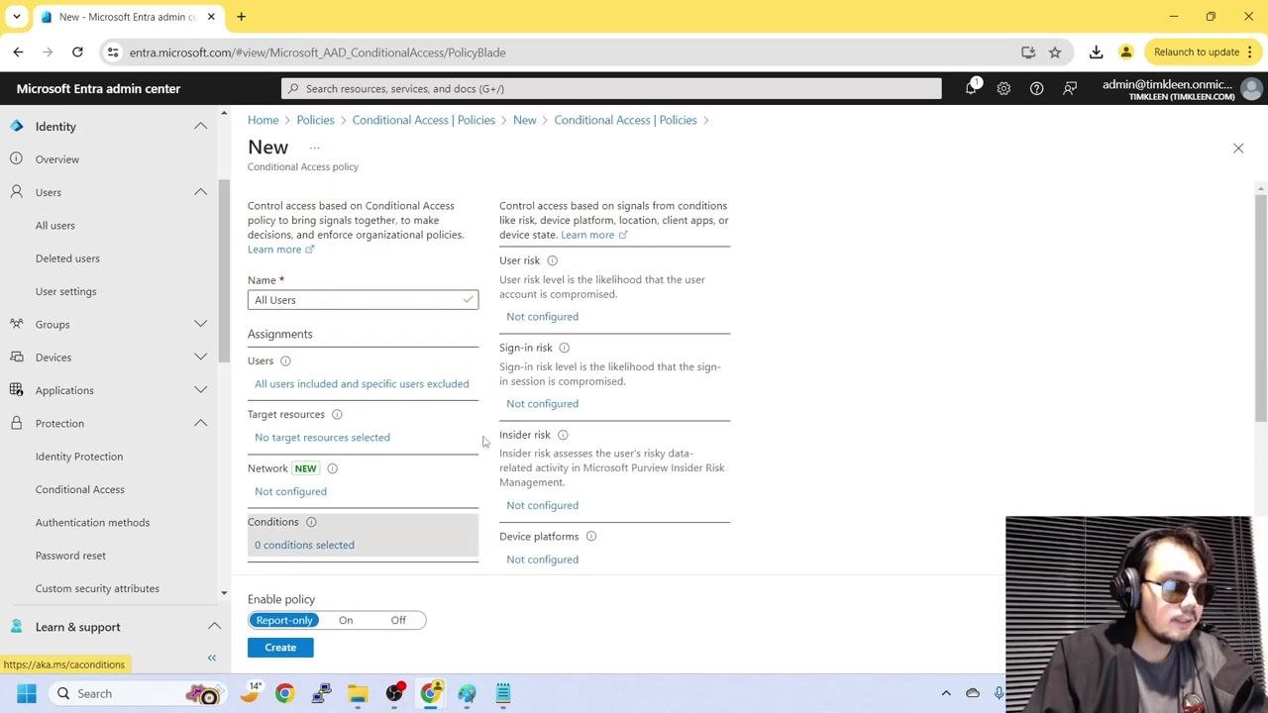Open the Windows Start menu
The width and height of the screenshot is (1268, 713).
(x=27, y=693)
